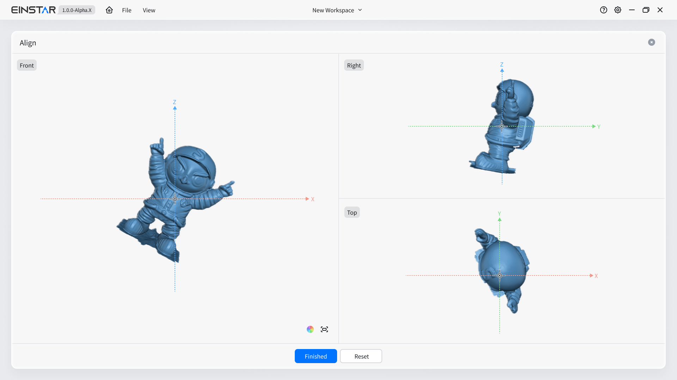Click the Right view origin crosshair
The width and height of the screenshot is (677, 380).
tap(502, 126)
